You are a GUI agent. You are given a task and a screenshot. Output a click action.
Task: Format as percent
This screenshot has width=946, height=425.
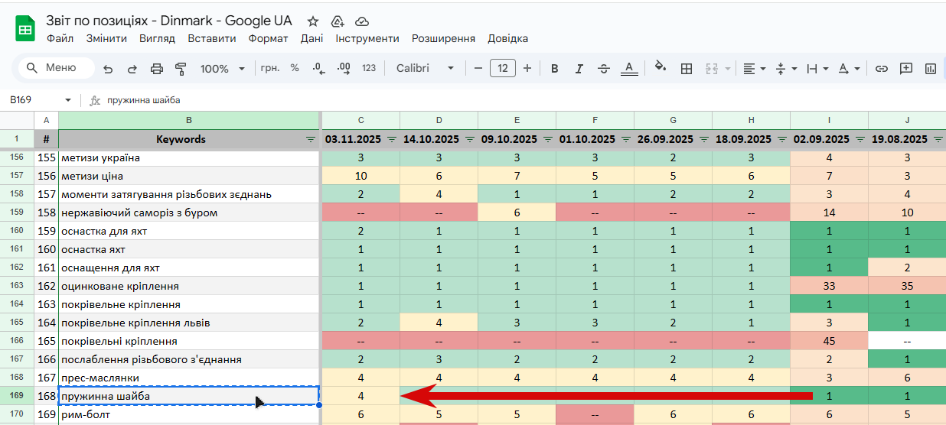coord(295,68)
